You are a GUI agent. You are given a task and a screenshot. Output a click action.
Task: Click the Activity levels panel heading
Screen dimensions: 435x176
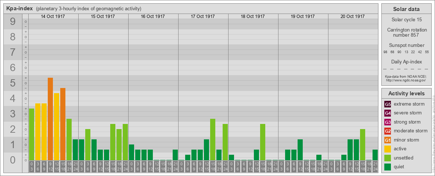[x=406, y=93]
